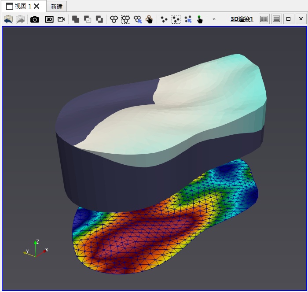Click the 3D渲染1 view label
The width and height of the screenshot is (308, 292).
242,19
